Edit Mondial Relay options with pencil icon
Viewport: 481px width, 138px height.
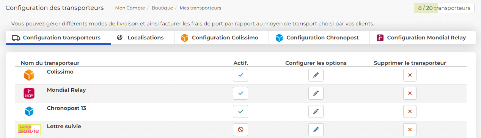click(316, 93)
